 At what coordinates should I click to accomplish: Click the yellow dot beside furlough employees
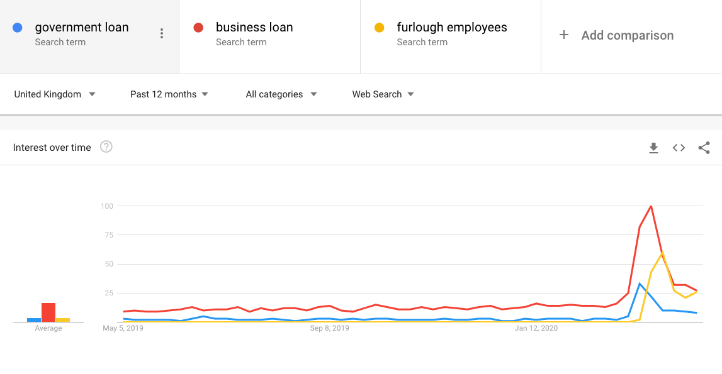[x=379, y=28]
